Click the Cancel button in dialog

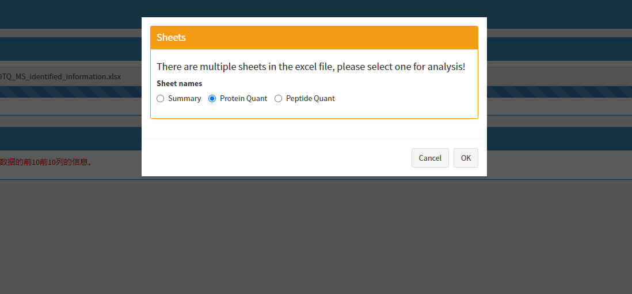pyautogui.click(x=430, y=158)
